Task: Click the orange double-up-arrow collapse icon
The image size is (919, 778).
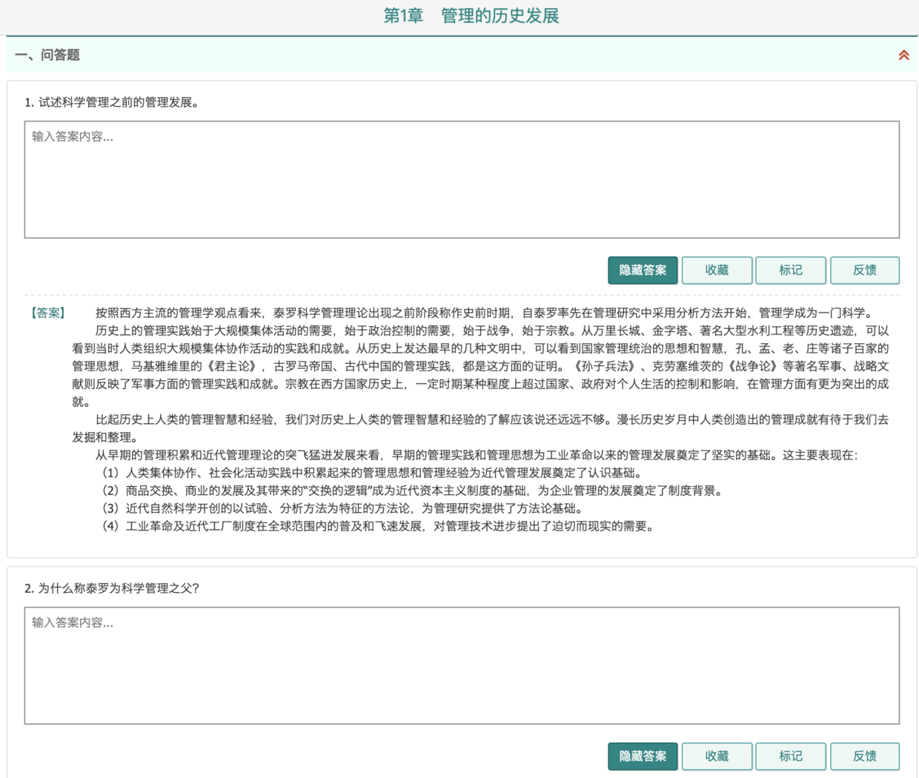Action: click(903, 55)
